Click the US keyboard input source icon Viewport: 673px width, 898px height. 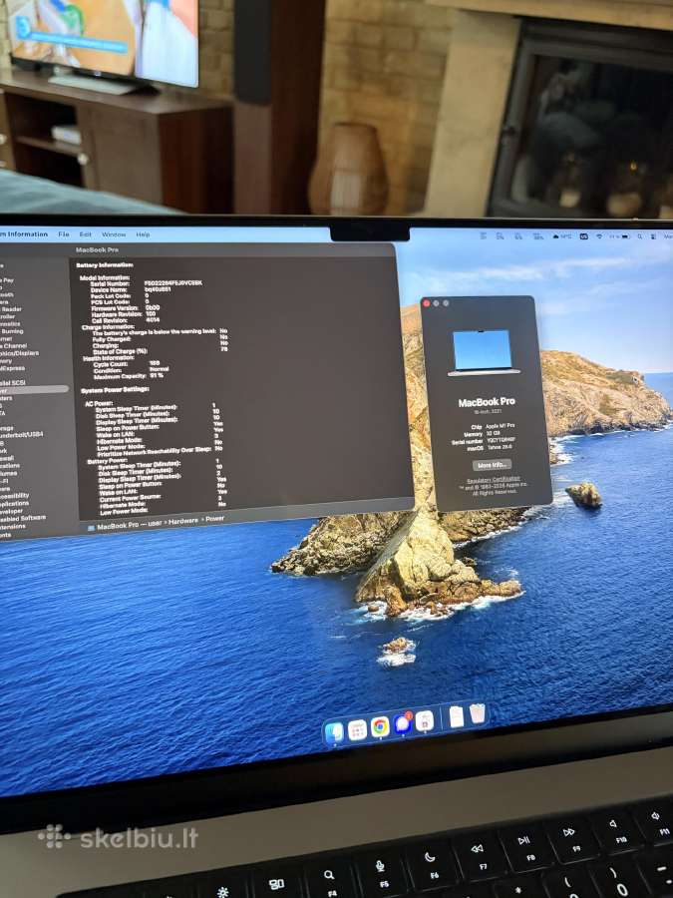click(x=583, y=235)
